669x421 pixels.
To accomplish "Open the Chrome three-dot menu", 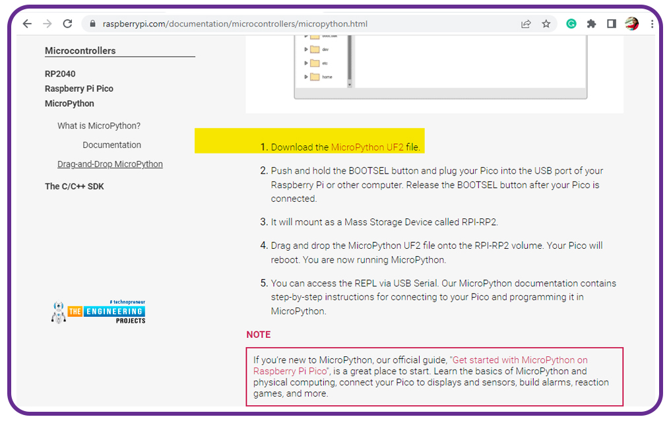I will tap(652, 24).
